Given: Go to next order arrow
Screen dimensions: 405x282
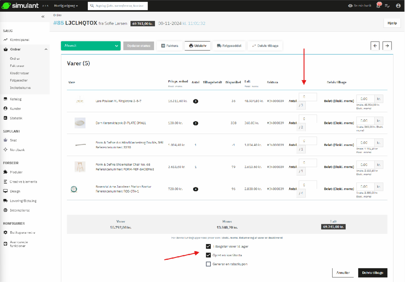Looking at the screenshot, I should pyautogui.click(x=387, y=46).
